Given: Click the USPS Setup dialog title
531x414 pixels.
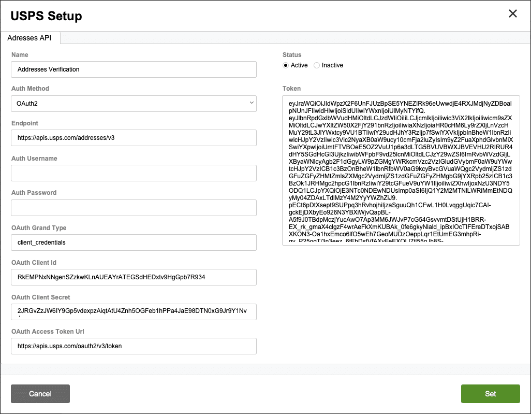Looking at the screenshot, I should [47, 16].
